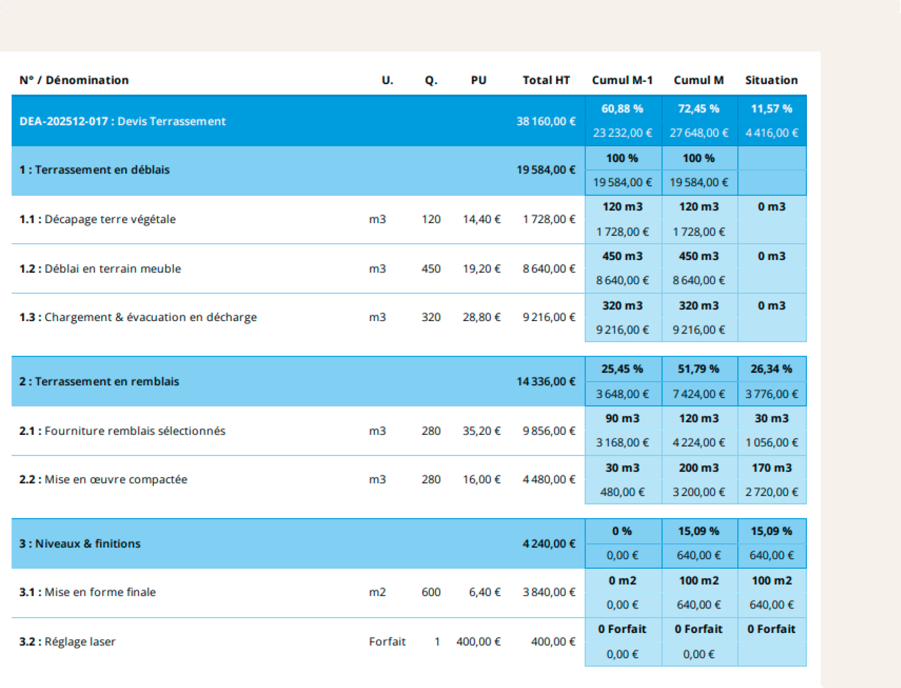The width and height of the screenshot is (901, 688).
Task: Select section 3 Niveaux & finitions
Action: coord(80,544)
